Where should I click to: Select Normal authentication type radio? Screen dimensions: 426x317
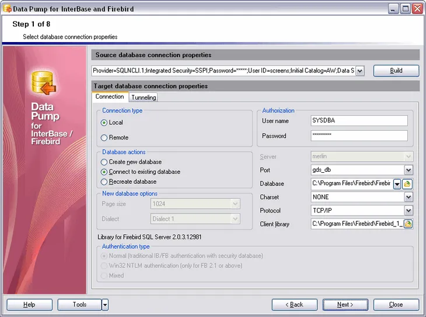[x=104, y=256]
